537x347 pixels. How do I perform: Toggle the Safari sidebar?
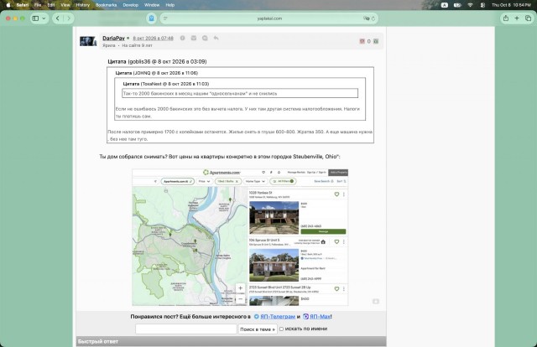pyautogui.click(x=35, y=18)
